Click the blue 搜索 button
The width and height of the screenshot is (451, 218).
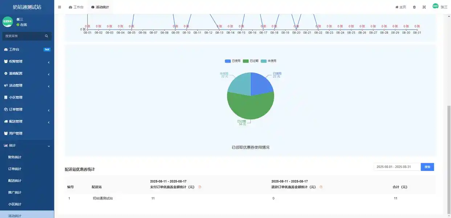(427, 167)
